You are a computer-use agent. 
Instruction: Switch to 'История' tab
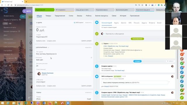[123, 16]
